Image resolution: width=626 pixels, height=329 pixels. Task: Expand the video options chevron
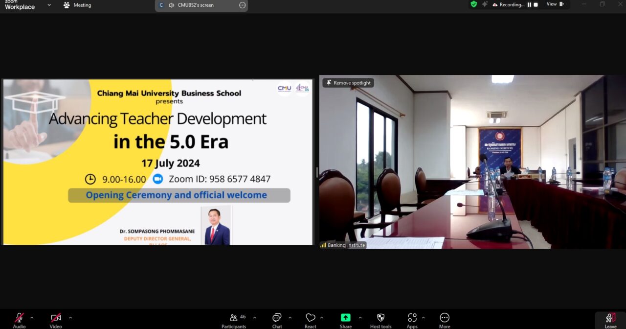click(x=70, y=317)
